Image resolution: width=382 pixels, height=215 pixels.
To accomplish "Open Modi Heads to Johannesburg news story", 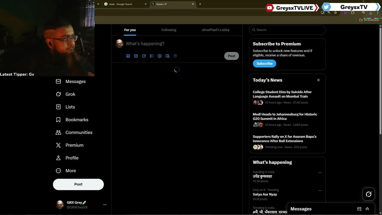I will pyautogui.click(x=287, y=119).
